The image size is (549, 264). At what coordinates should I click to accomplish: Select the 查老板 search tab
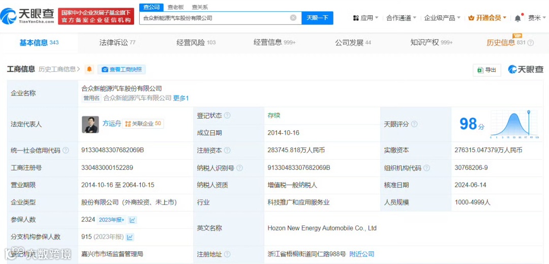click(x=175, y=7)
